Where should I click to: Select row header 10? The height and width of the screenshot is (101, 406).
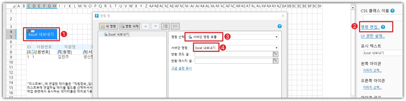point(11,62)
